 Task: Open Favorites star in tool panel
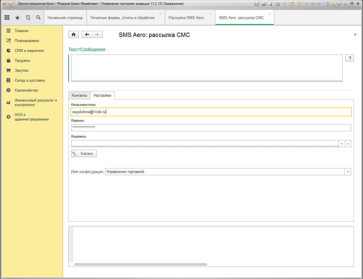tap(17, 18)
